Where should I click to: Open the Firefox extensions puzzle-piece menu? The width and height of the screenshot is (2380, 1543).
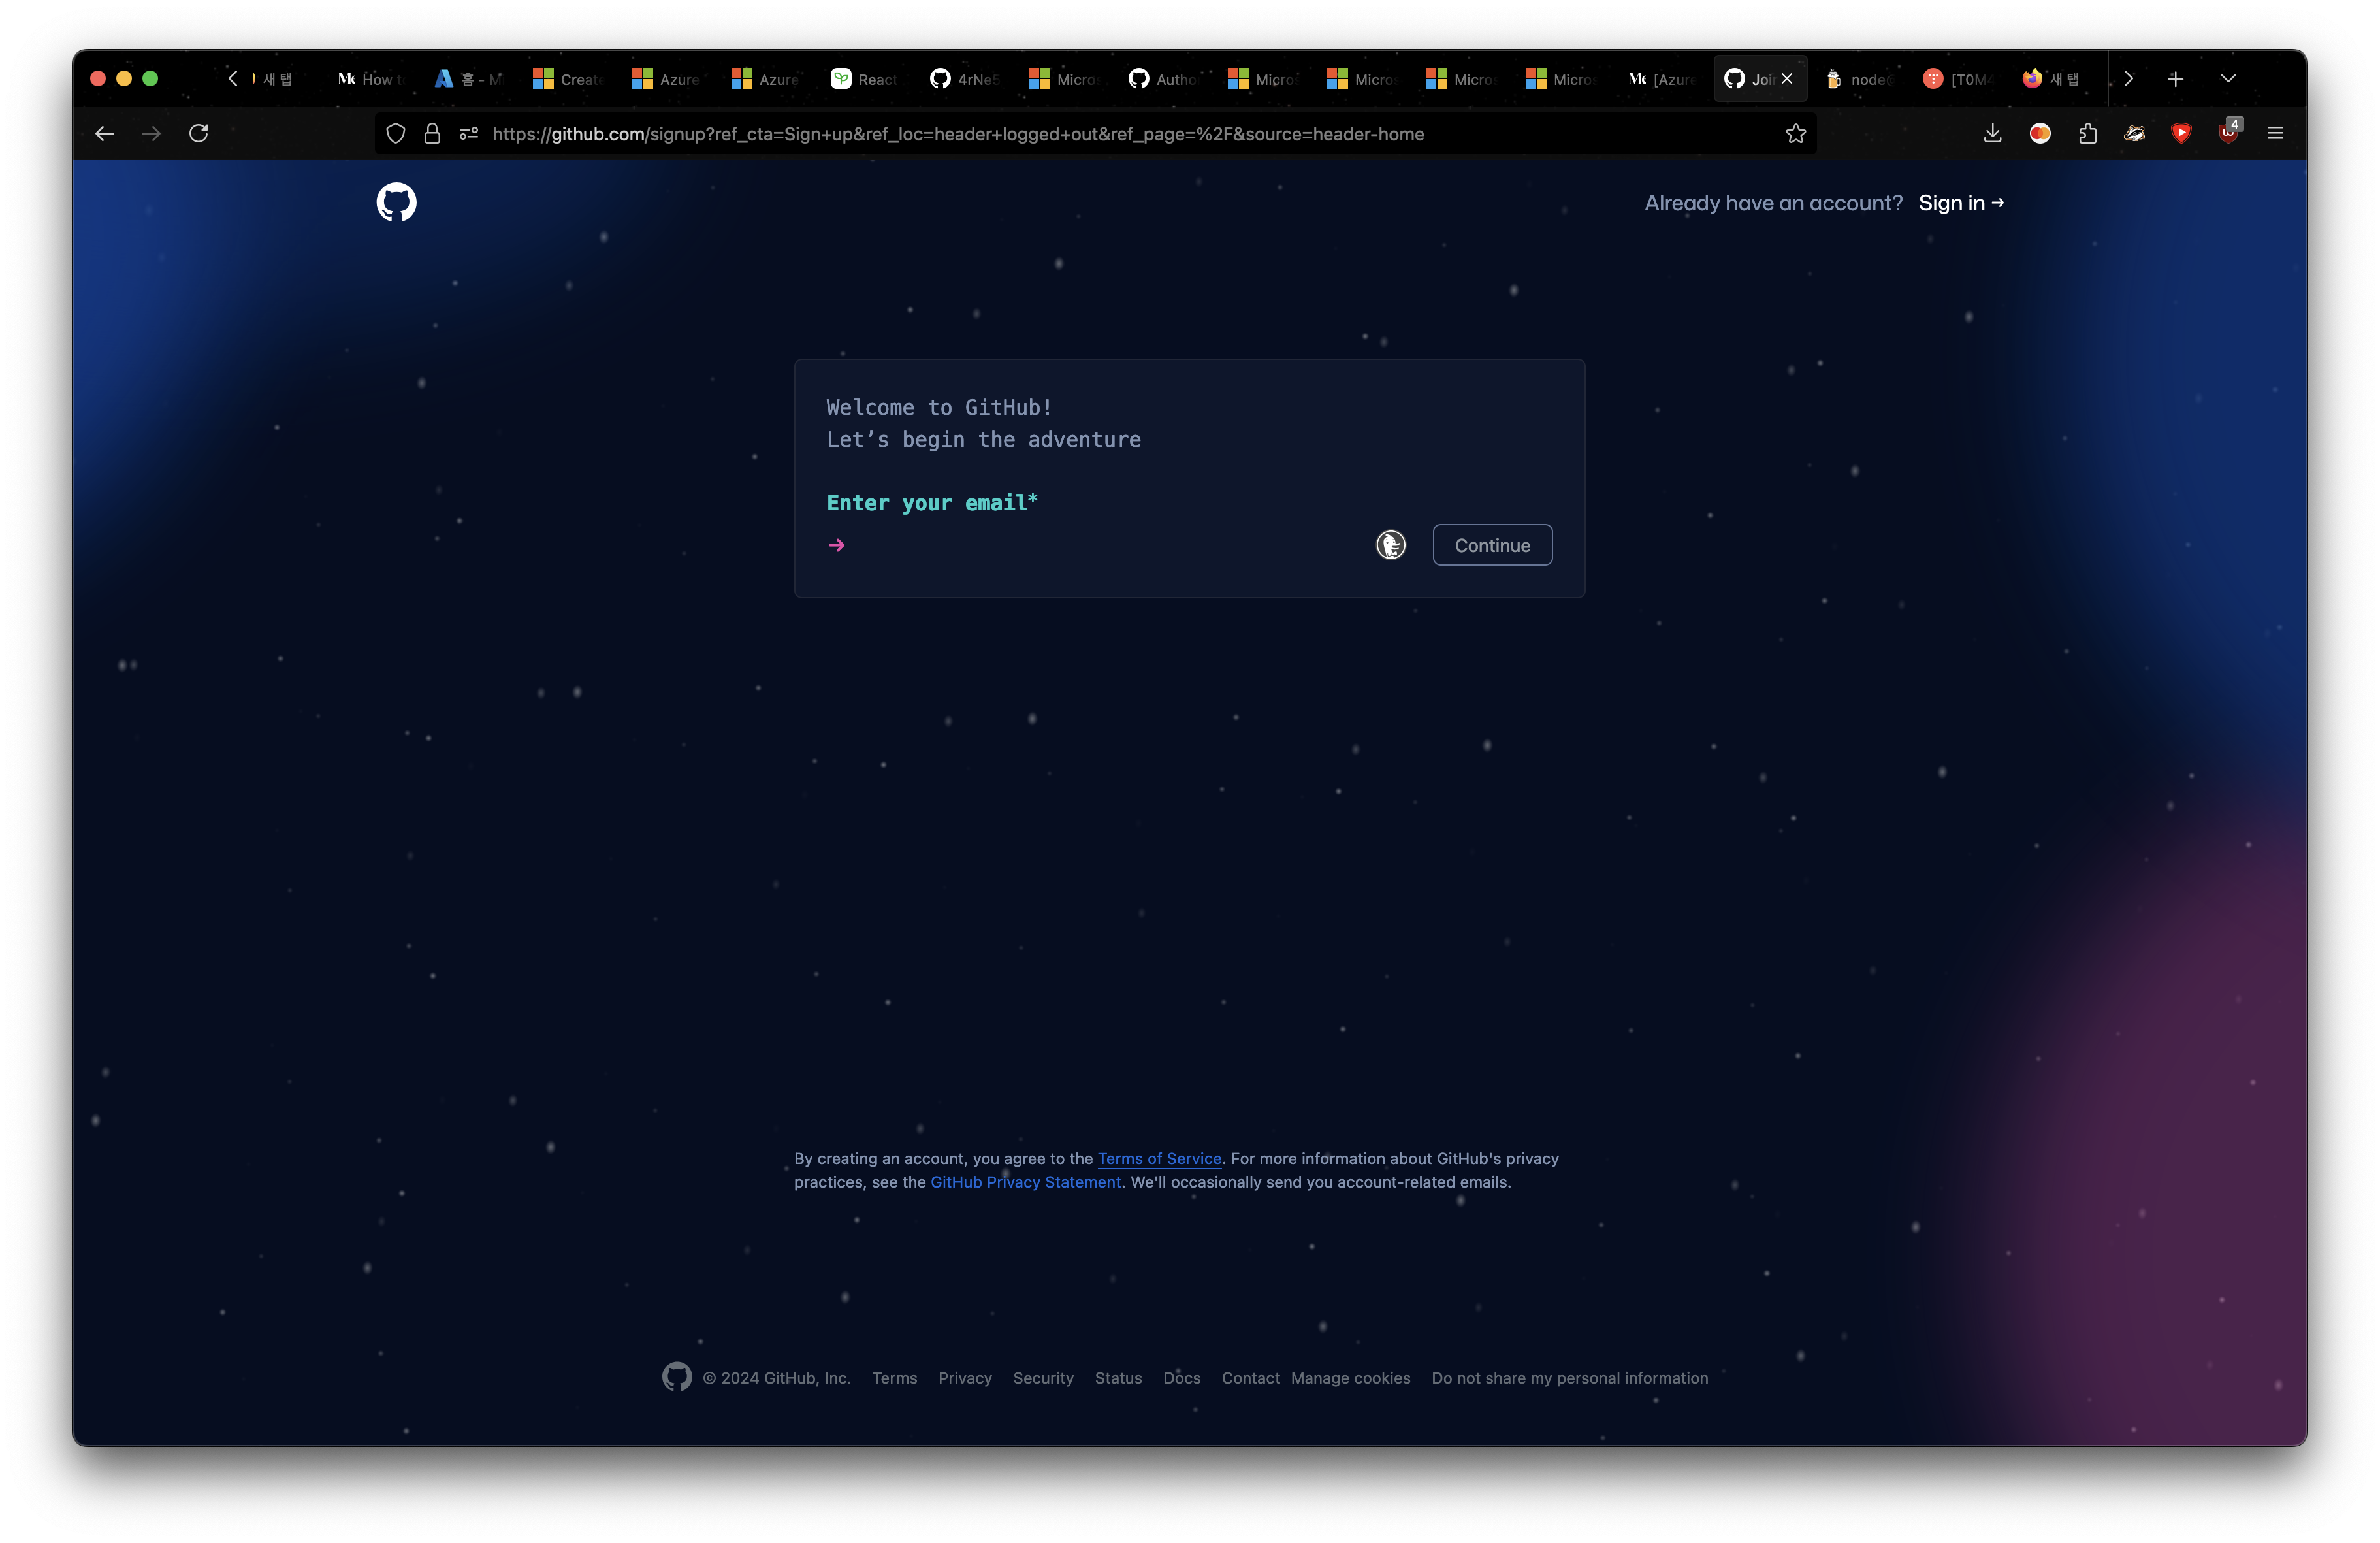(x=2087, y=133)
